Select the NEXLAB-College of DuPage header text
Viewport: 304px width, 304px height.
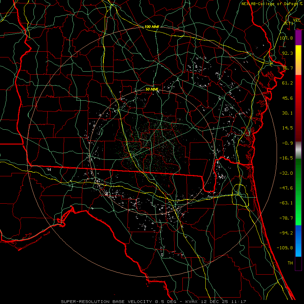pos(270,4)
